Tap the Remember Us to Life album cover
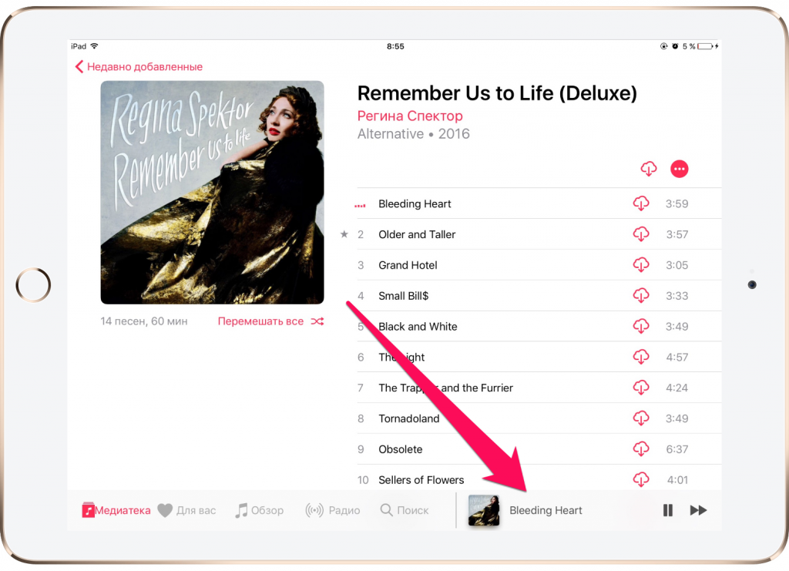The image size is (789, 571). tap(213, 192)
